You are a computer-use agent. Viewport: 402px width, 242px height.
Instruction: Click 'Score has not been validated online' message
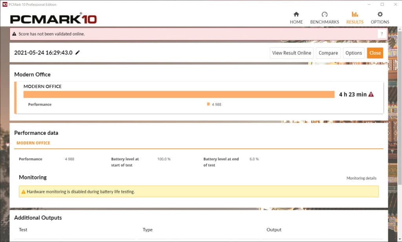pyautogui.click(x=51, y=34)
